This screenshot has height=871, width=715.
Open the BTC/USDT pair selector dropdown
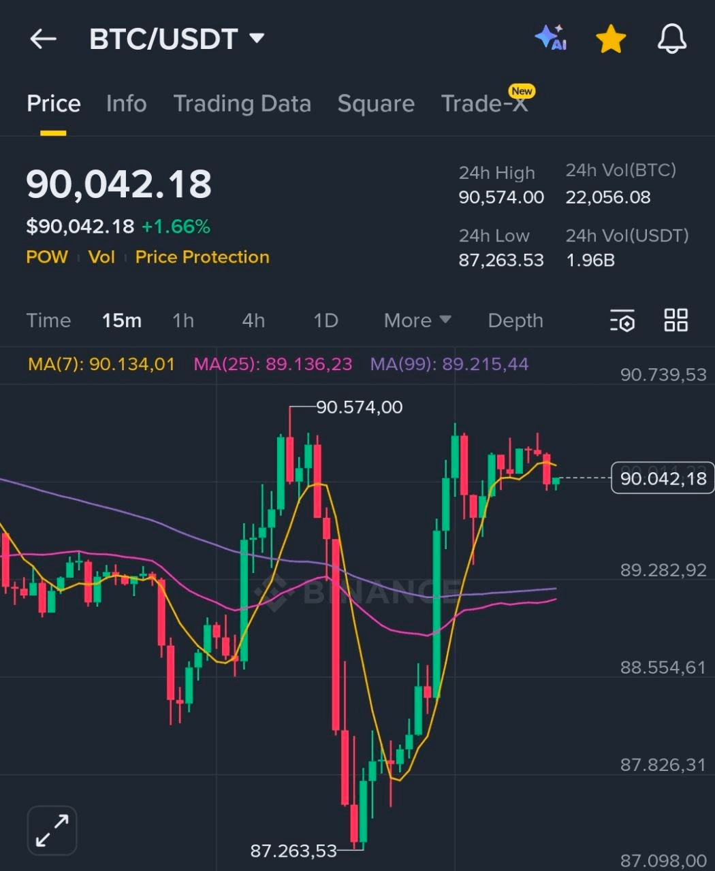pyautogui.click(x=177, y=39)
